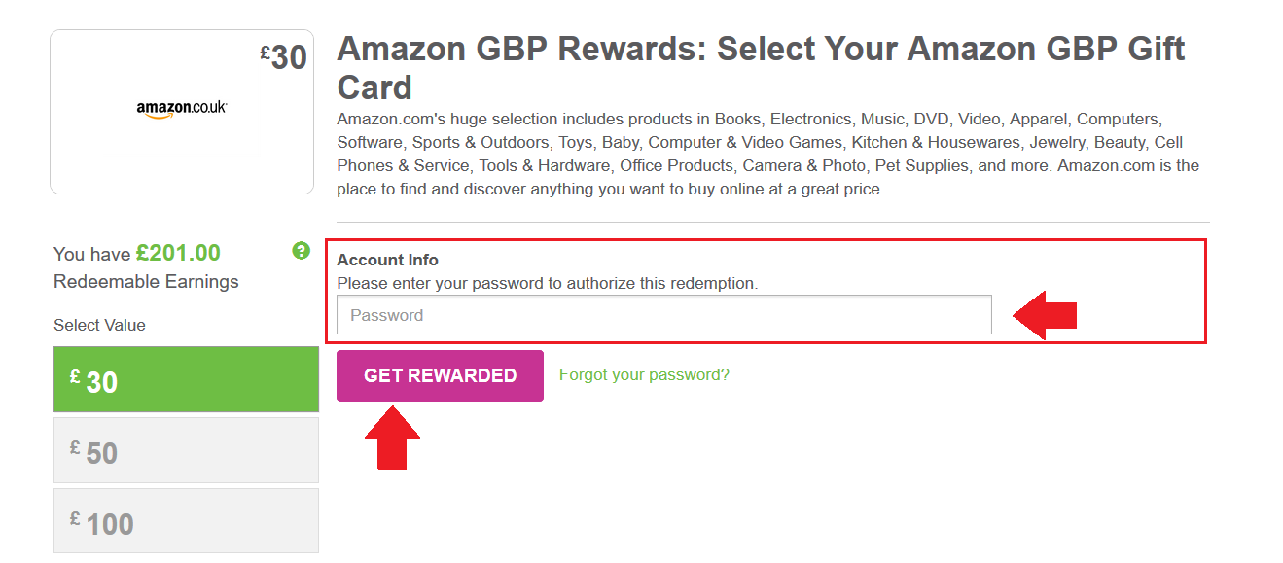1283x563 pixels.
Task: Click the Amazon GBP Rewards page heading
Action: click(761, 68)
